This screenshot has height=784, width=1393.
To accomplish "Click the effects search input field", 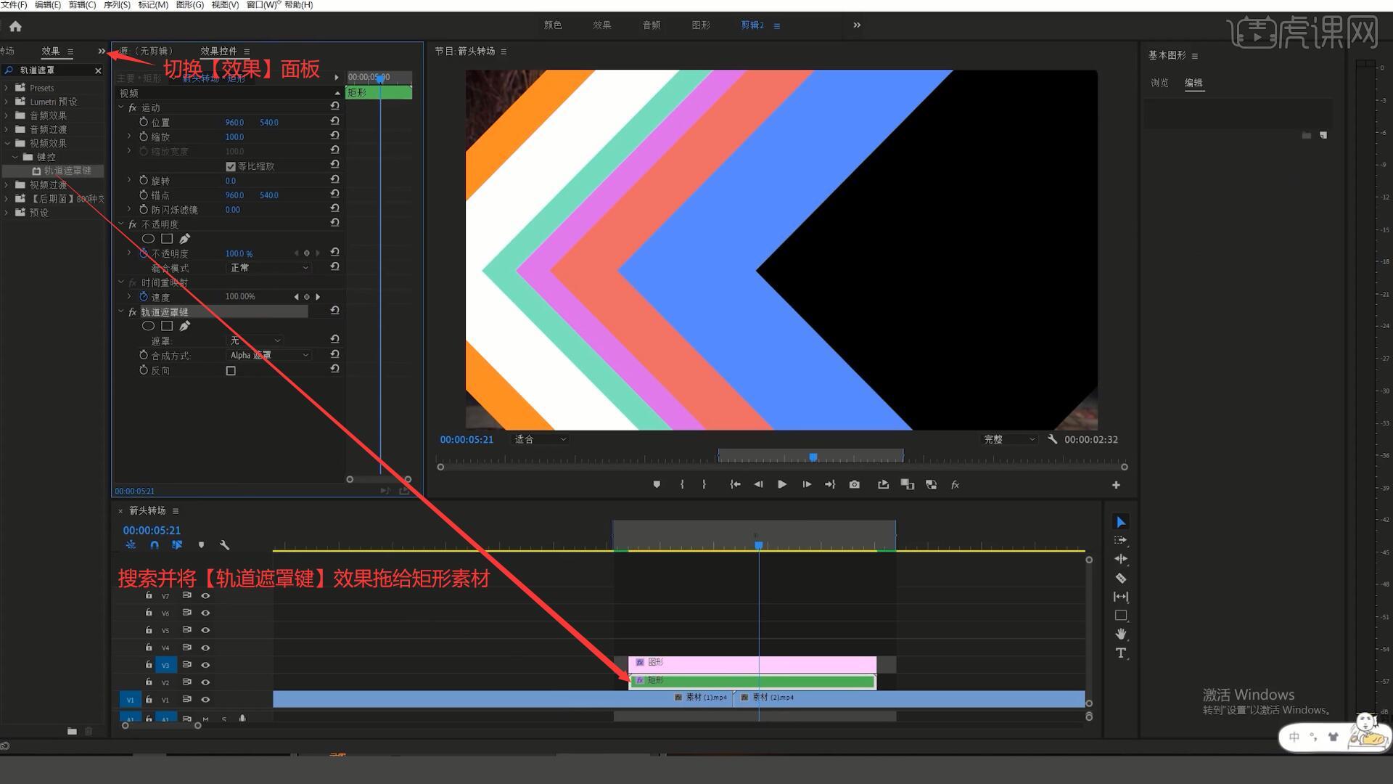I will coord(52,70).
